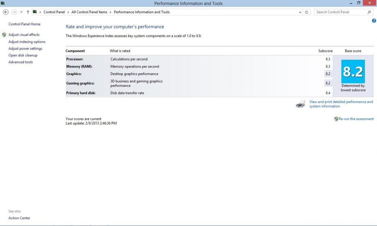377x226 pixels.
Task: Select All Control Panel Items breadcrumb
Action: (89, 12)
